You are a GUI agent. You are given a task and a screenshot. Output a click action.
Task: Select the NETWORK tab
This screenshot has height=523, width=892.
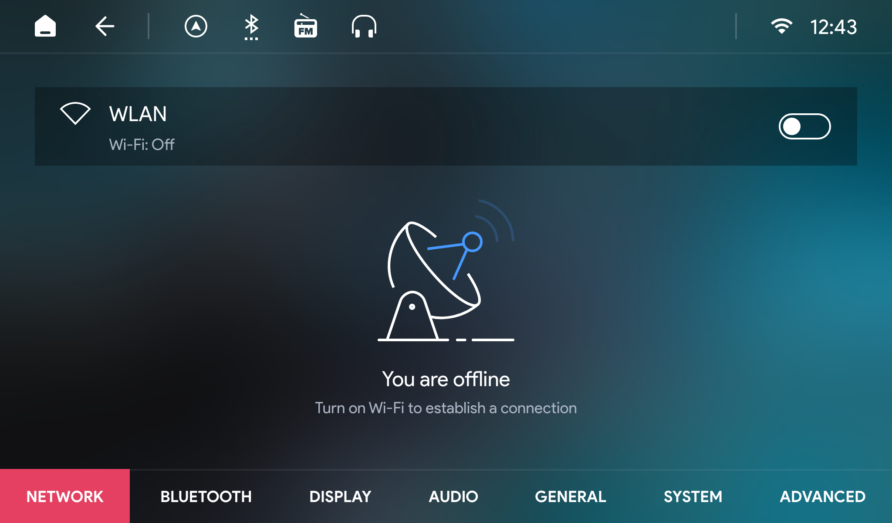coord(65,496)
